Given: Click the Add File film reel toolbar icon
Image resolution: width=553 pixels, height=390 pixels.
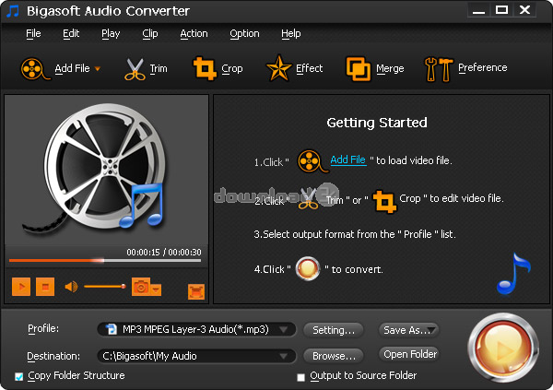Looking at the screenshot, I should 34,68.
